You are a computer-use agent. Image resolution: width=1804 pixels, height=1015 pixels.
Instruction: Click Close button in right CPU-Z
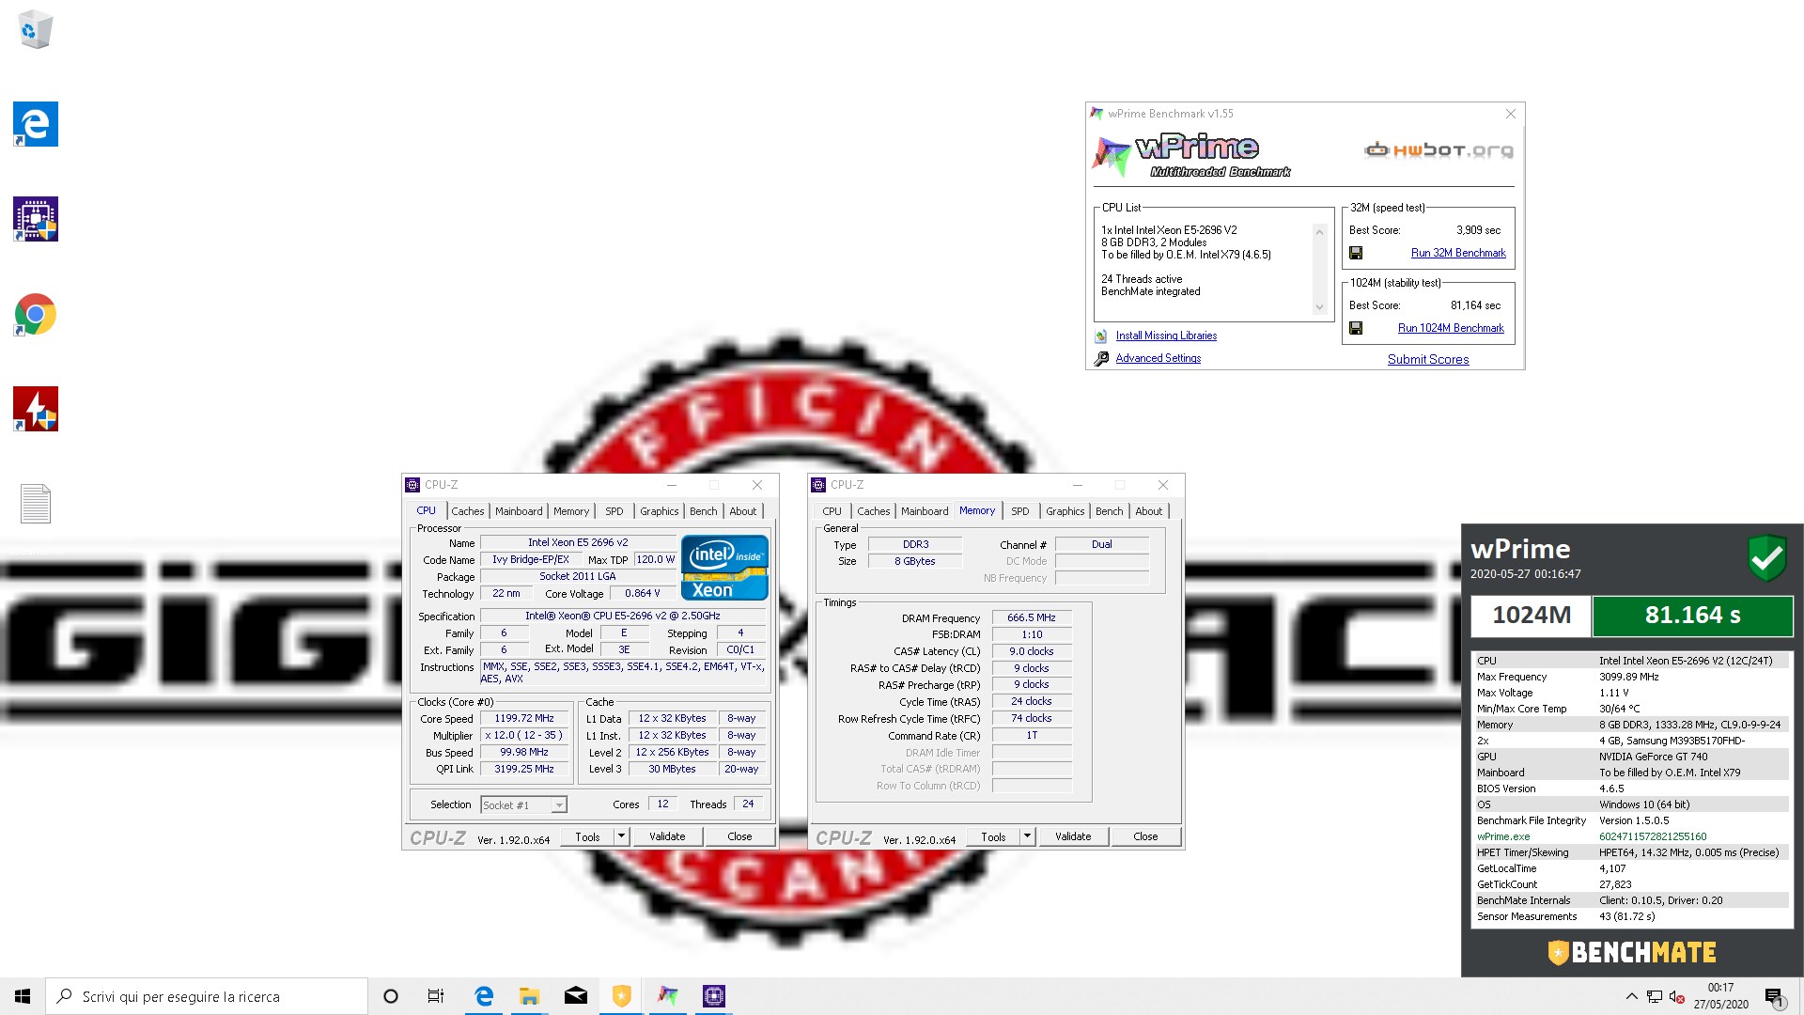1145,836
